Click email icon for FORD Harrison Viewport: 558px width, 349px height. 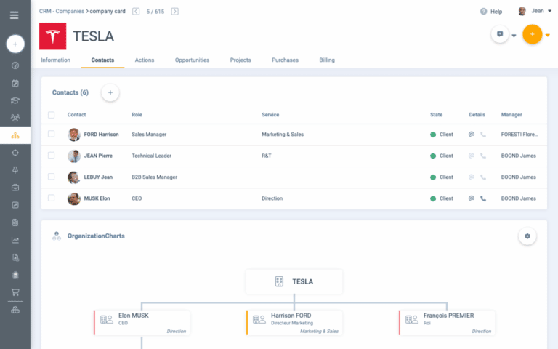click(472, 135)
